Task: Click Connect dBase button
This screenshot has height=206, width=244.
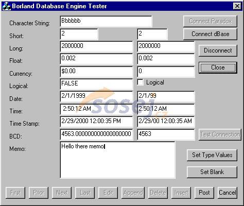Action: coord(210,34)
